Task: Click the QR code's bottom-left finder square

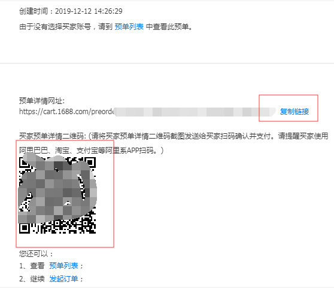Action: tap(25, 228)
